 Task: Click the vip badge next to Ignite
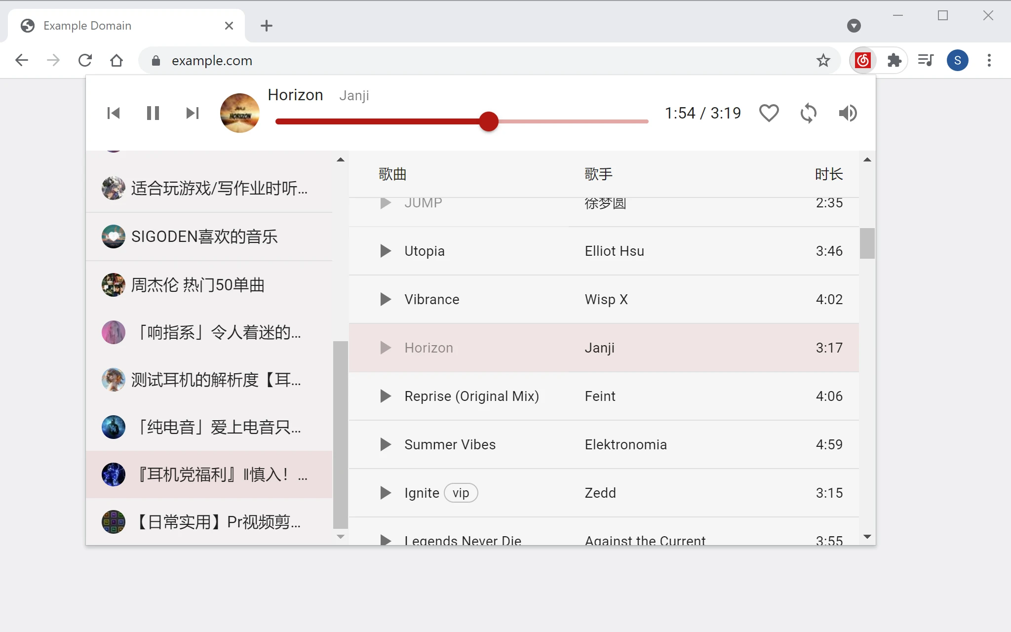point(461,493)
